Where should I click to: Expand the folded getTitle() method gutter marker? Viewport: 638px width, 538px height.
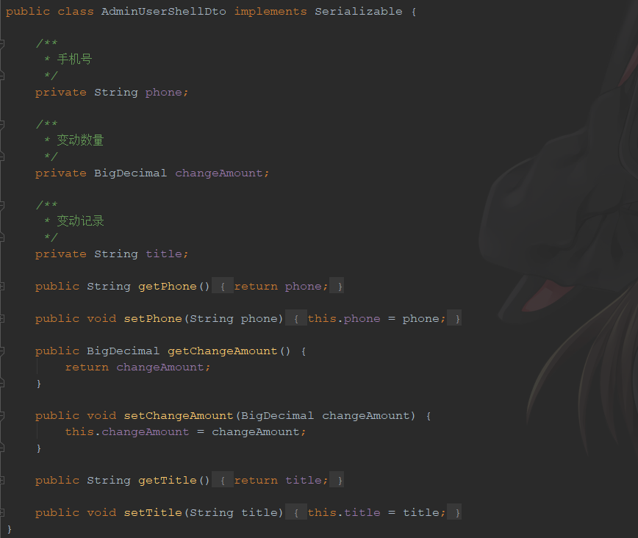tap(1, 480)
